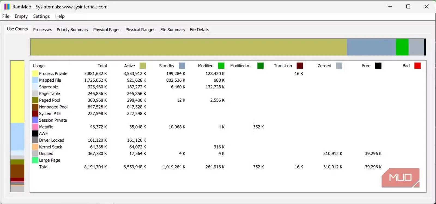
Task: Click the RamMap application icon in title bar
Action: point(7,7)
